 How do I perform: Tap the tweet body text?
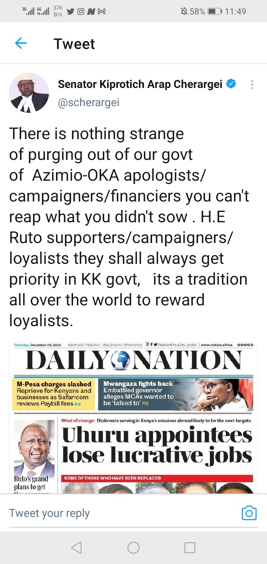[x=129, y=227]
